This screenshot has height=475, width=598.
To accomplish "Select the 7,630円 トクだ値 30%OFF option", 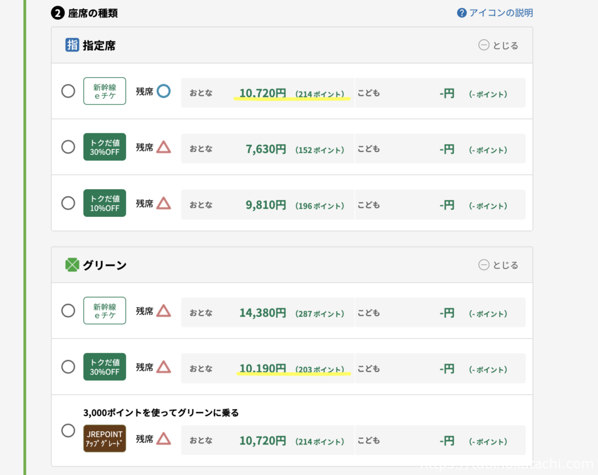I will tap(68, 147).
